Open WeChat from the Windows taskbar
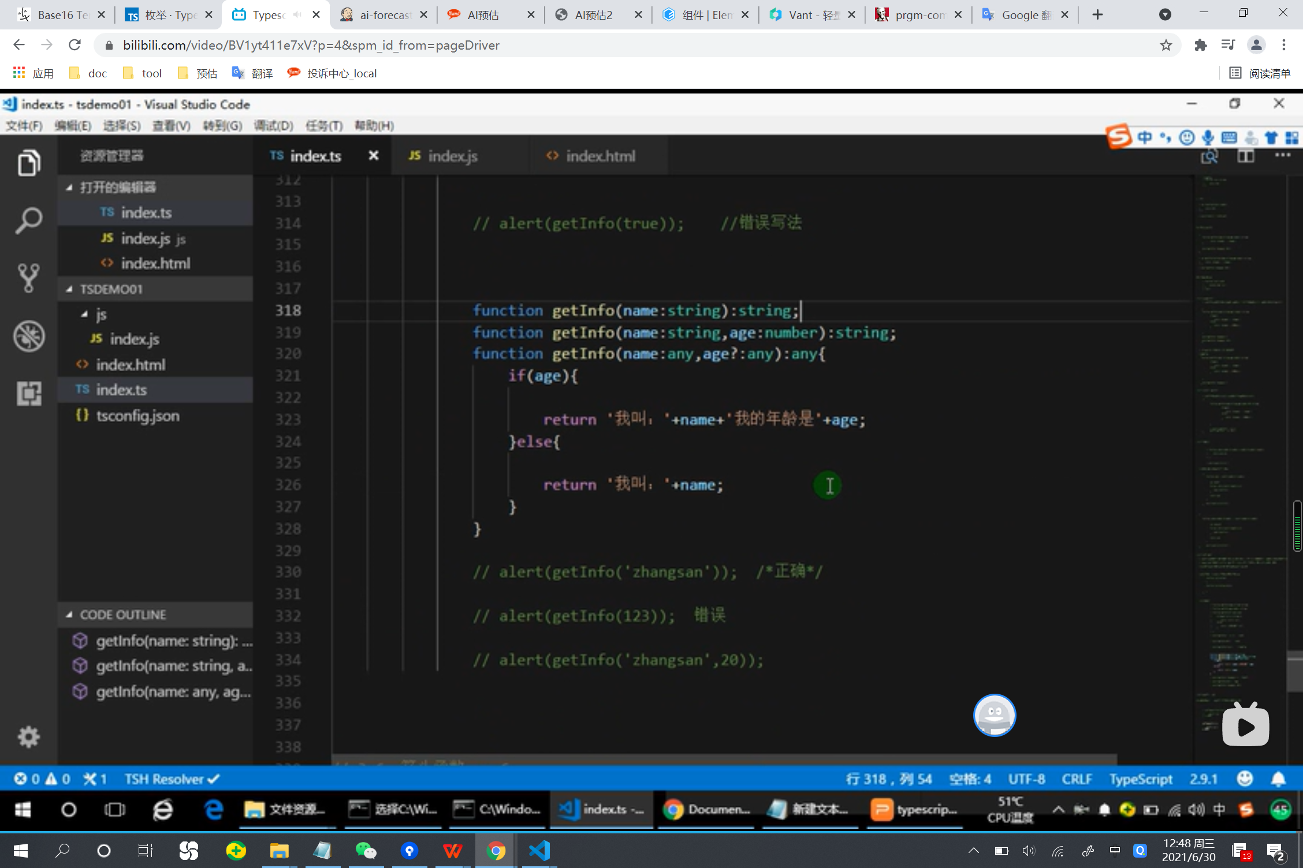 tap(366, 851)
